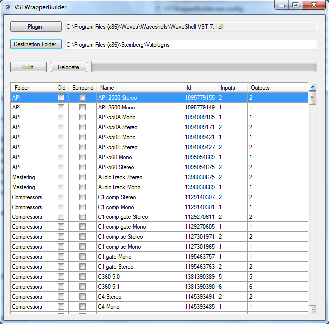
Task: Click the Outputs column header
Action: [x=278, y=87]
